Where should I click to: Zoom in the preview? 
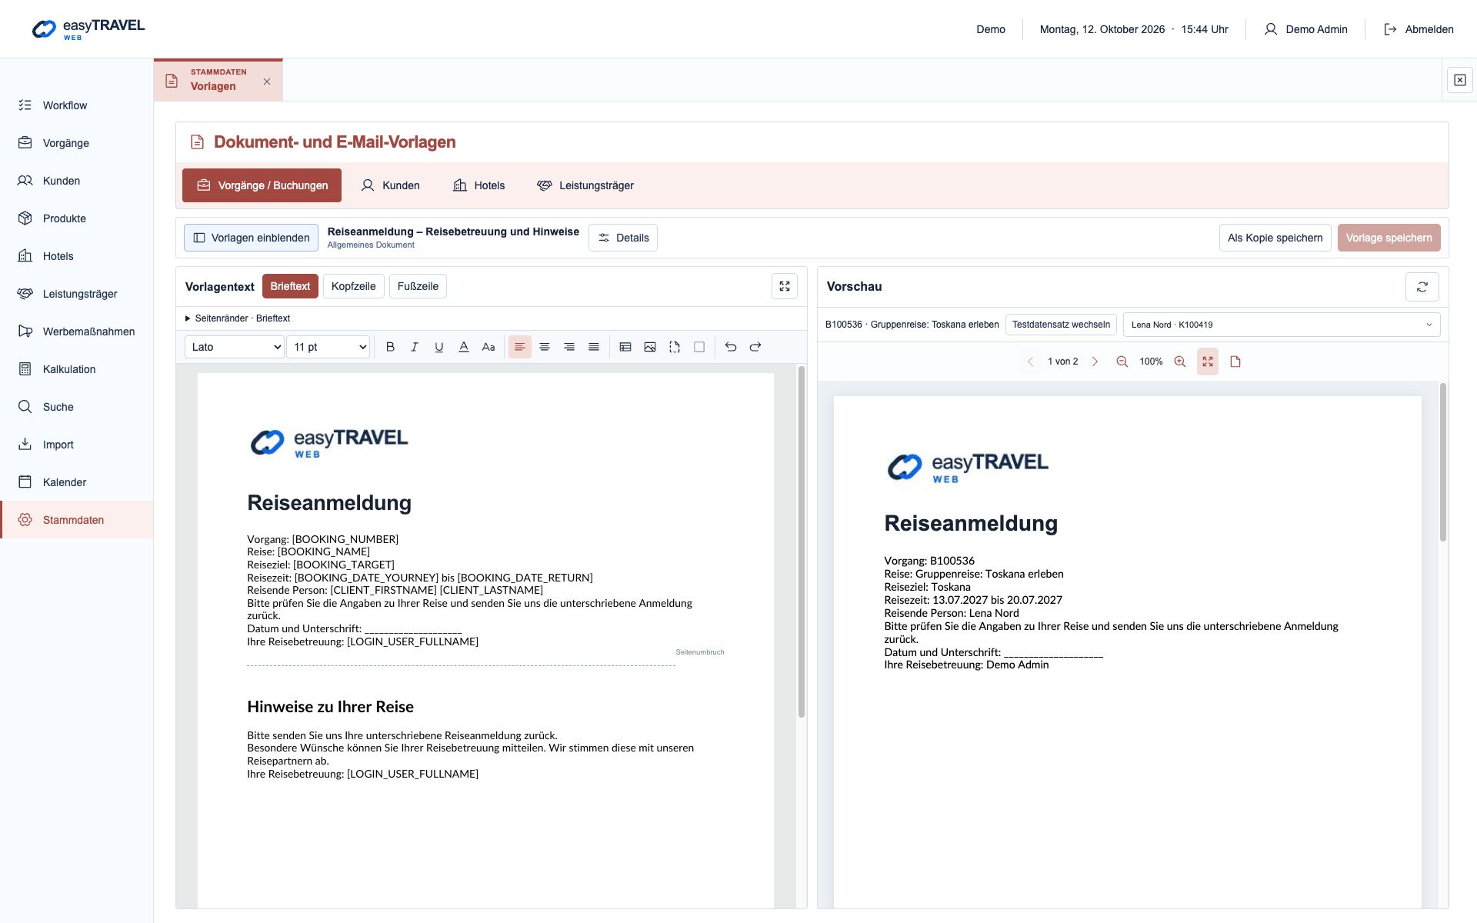tap(1180, 362)
